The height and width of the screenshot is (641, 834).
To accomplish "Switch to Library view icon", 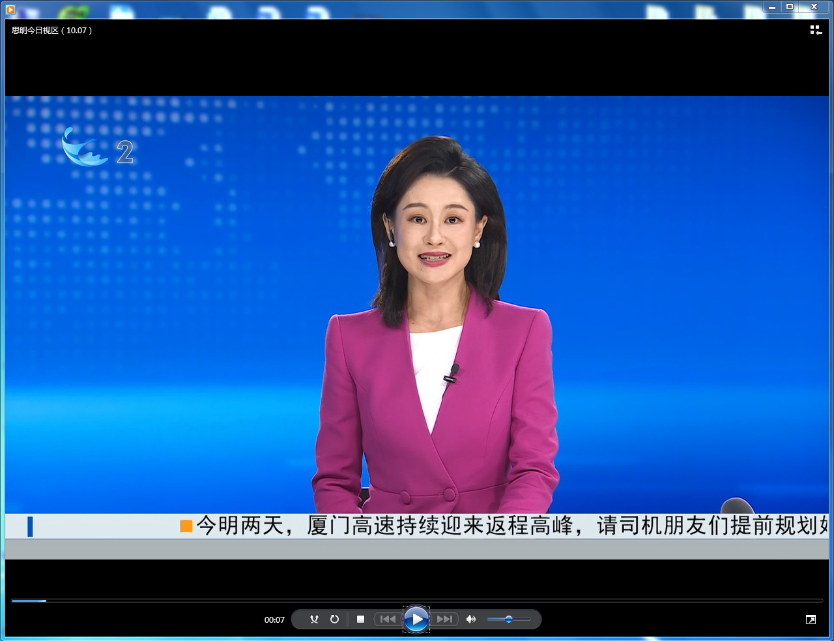I will (815, 30).
